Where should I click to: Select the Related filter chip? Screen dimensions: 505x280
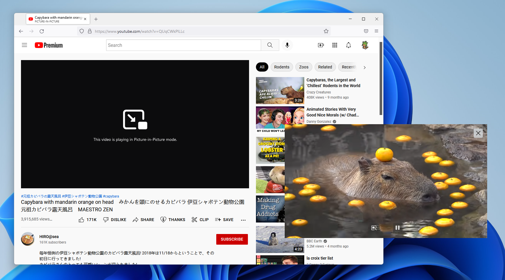pos(325,67)
